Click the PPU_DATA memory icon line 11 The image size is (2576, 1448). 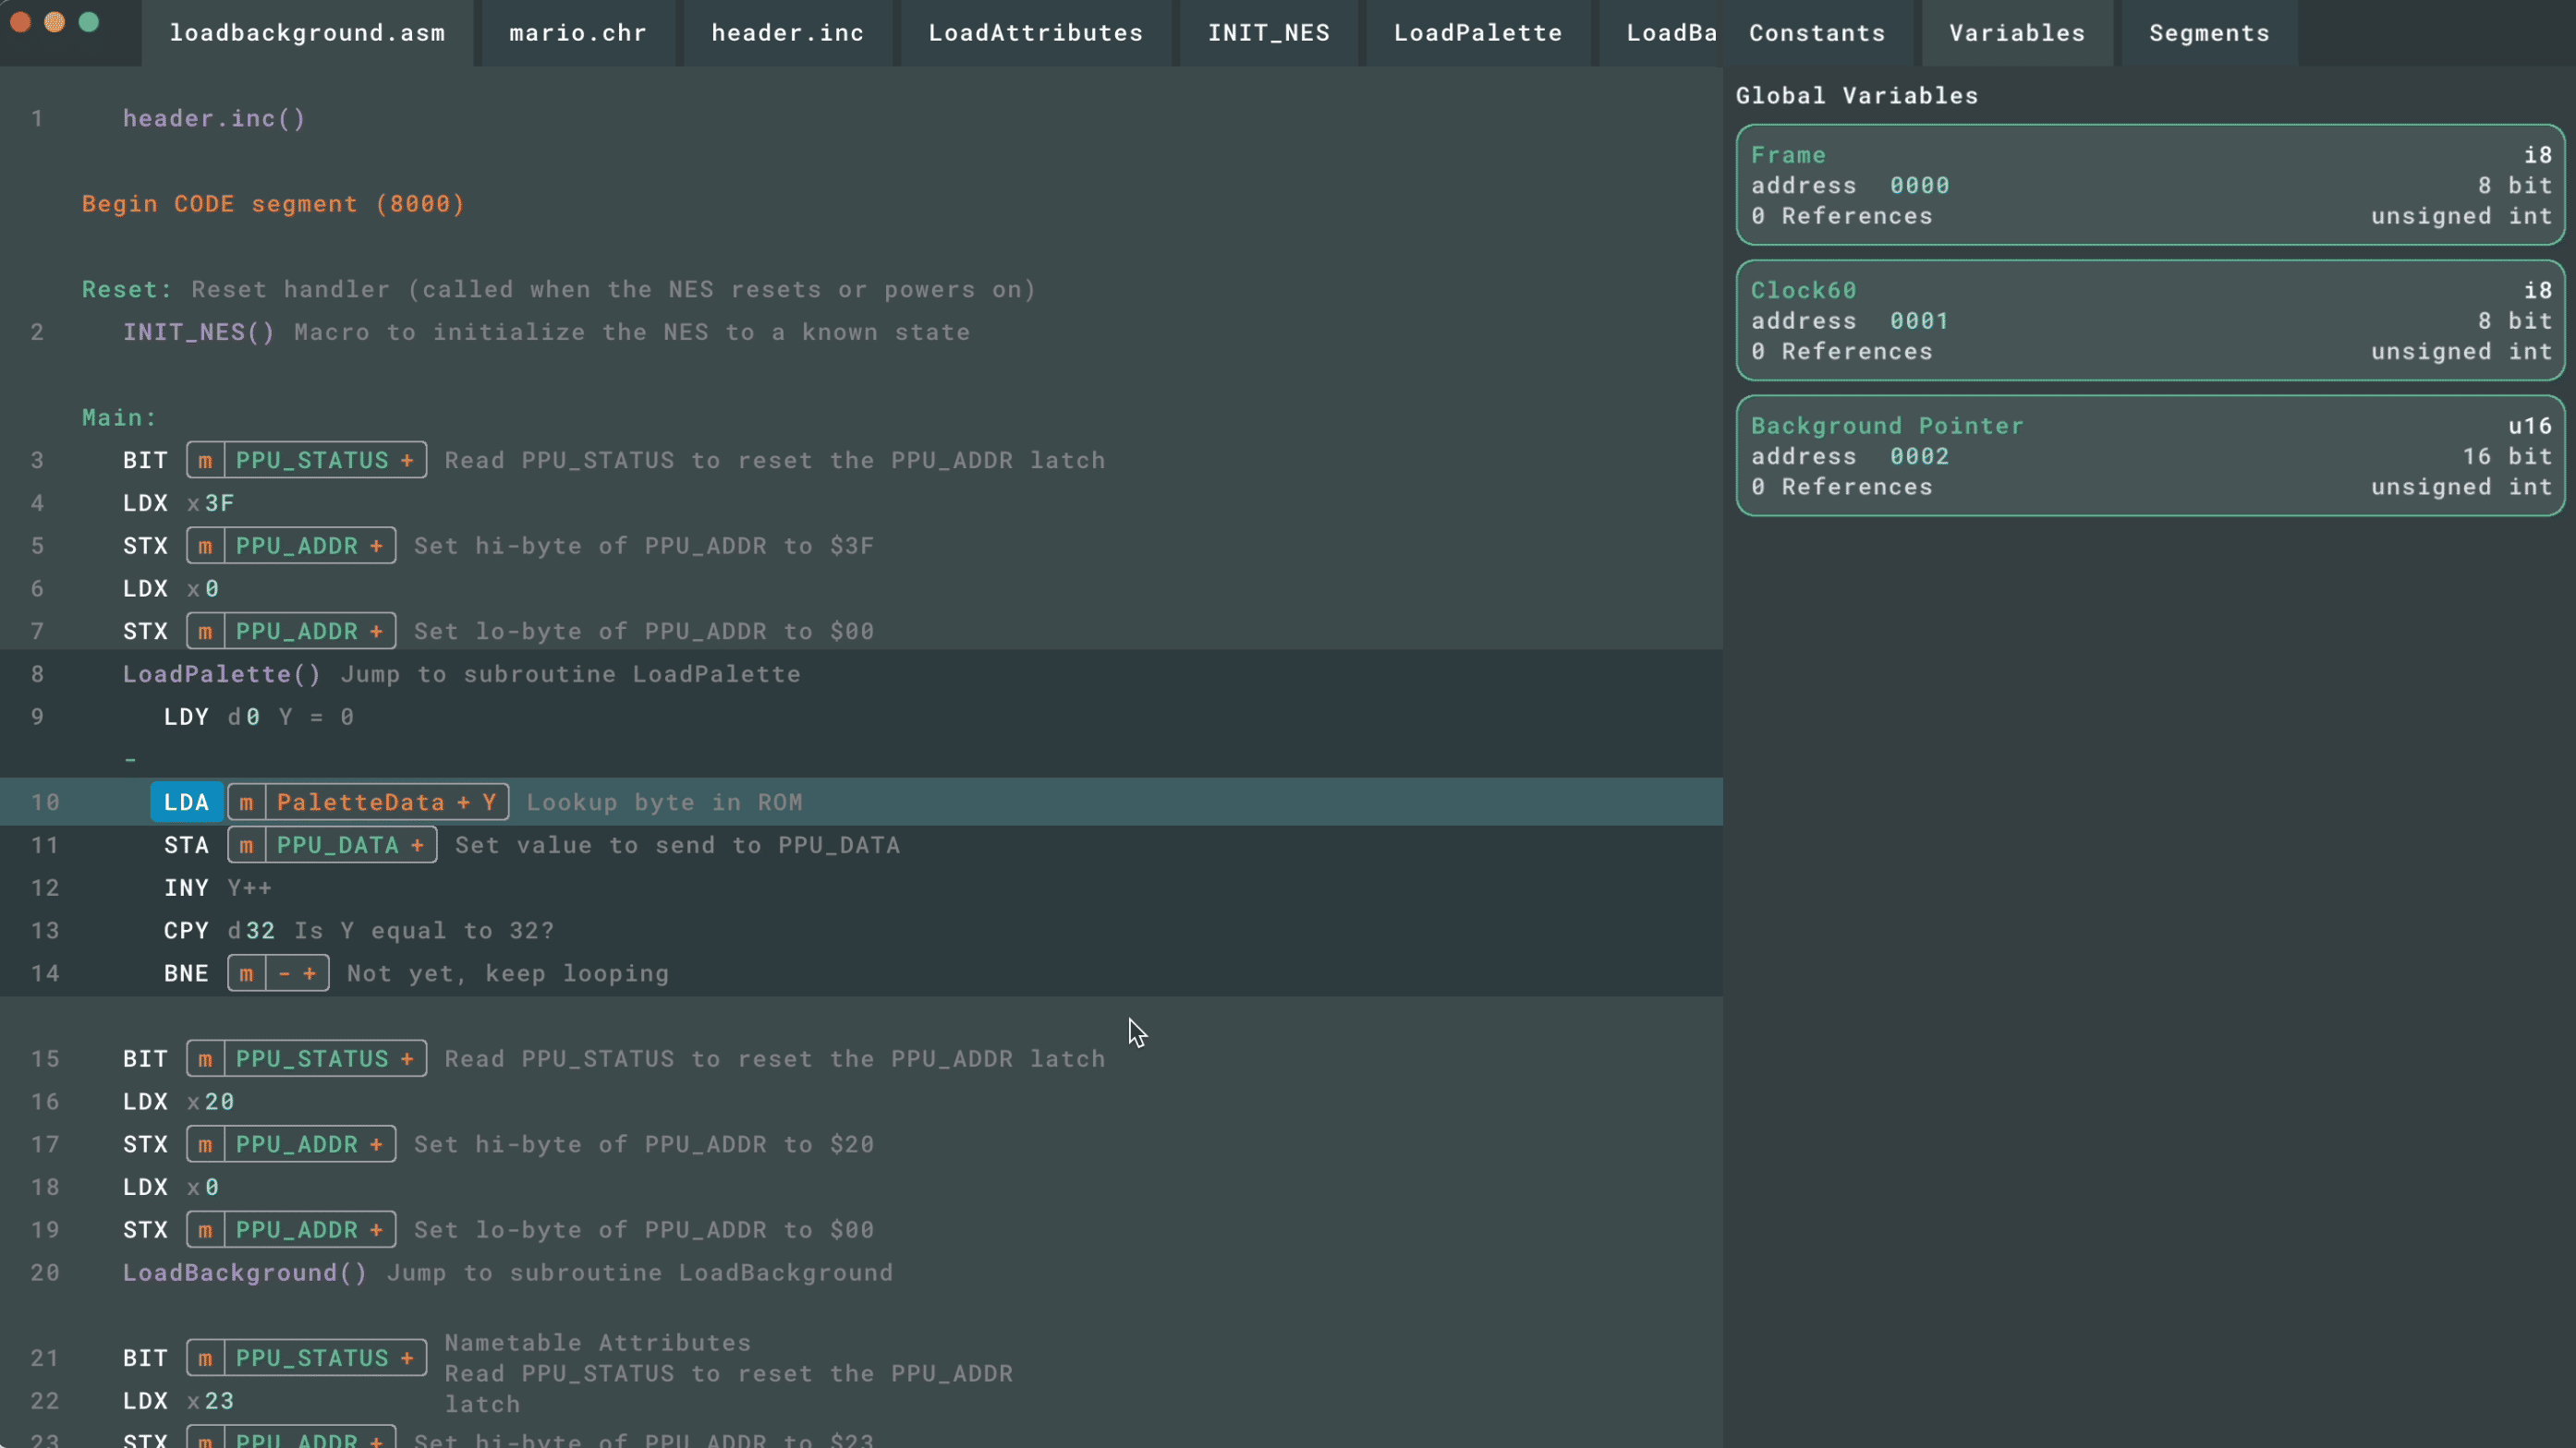[246, 845]
